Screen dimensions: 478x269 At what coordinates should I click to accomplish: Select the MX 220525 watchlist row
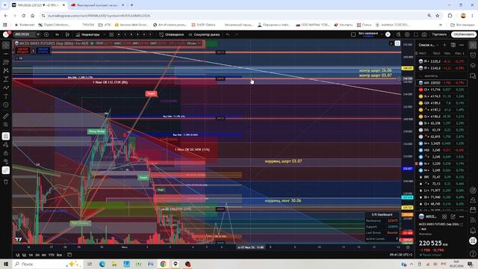click(x=441, y=83)
